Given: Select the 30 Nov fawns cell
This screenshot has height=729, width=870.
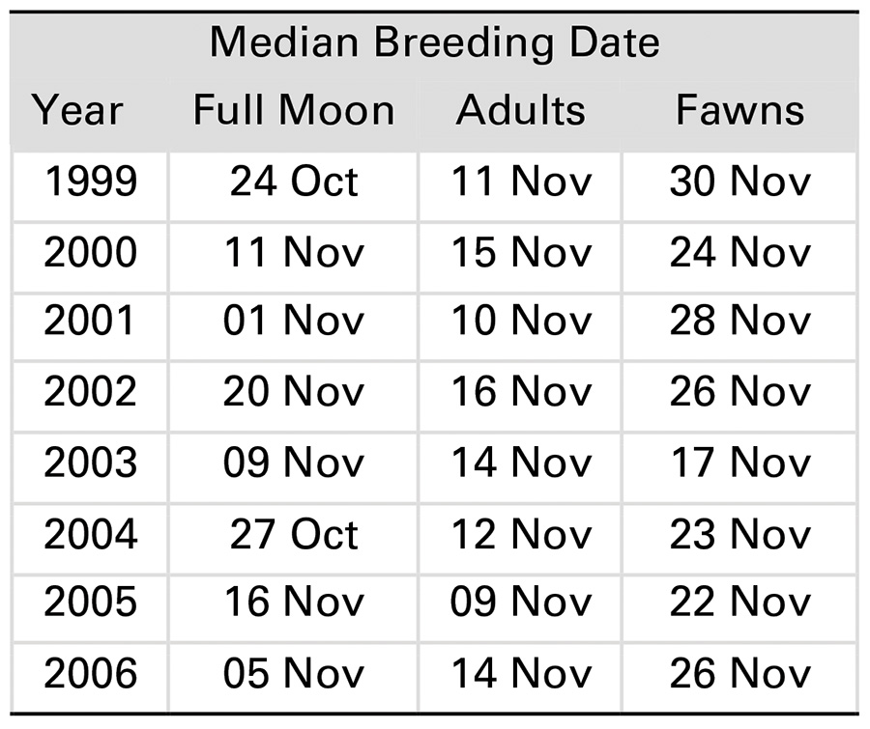Looking at the screenshot, I should 739,182.
